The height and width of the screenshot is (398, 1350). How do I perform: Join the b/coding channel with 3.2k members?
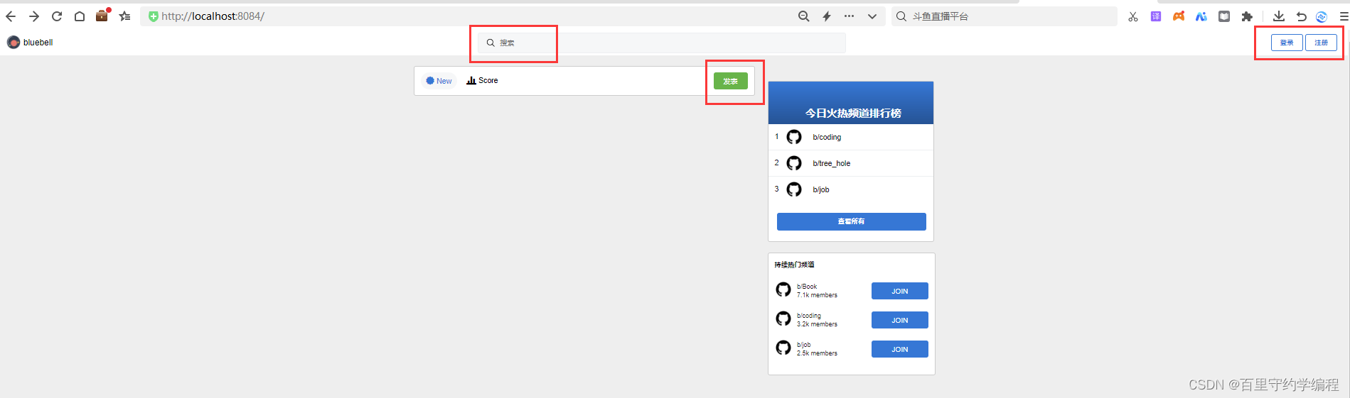[x=899, y=320]
